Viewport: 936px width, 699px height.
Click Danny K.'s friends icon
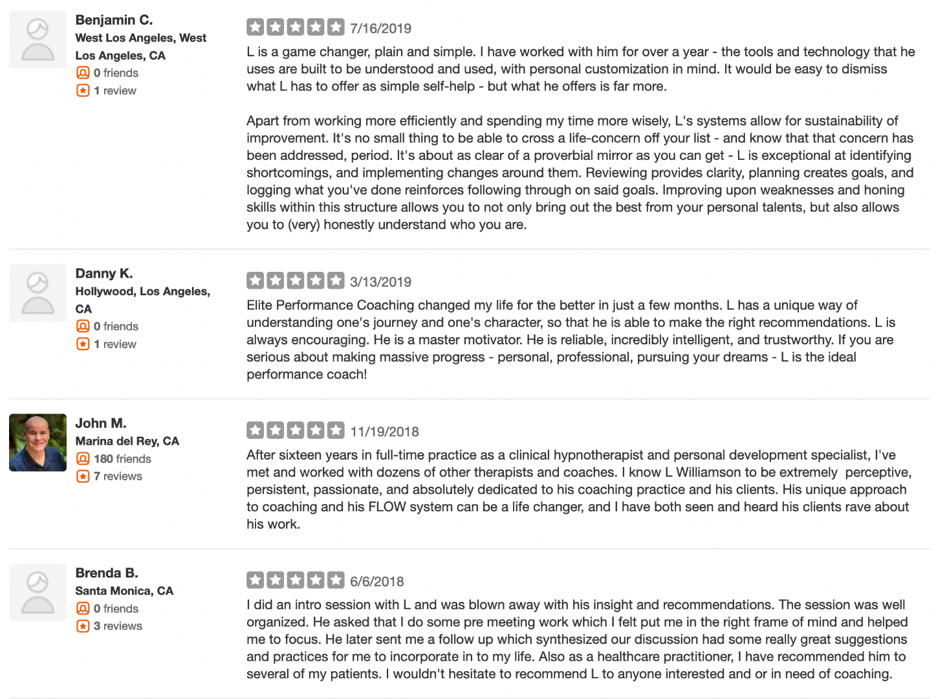[83, 326]
